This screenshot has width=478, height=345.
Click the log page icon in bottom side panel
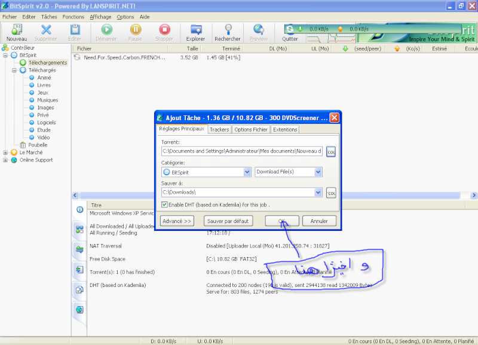79,270
